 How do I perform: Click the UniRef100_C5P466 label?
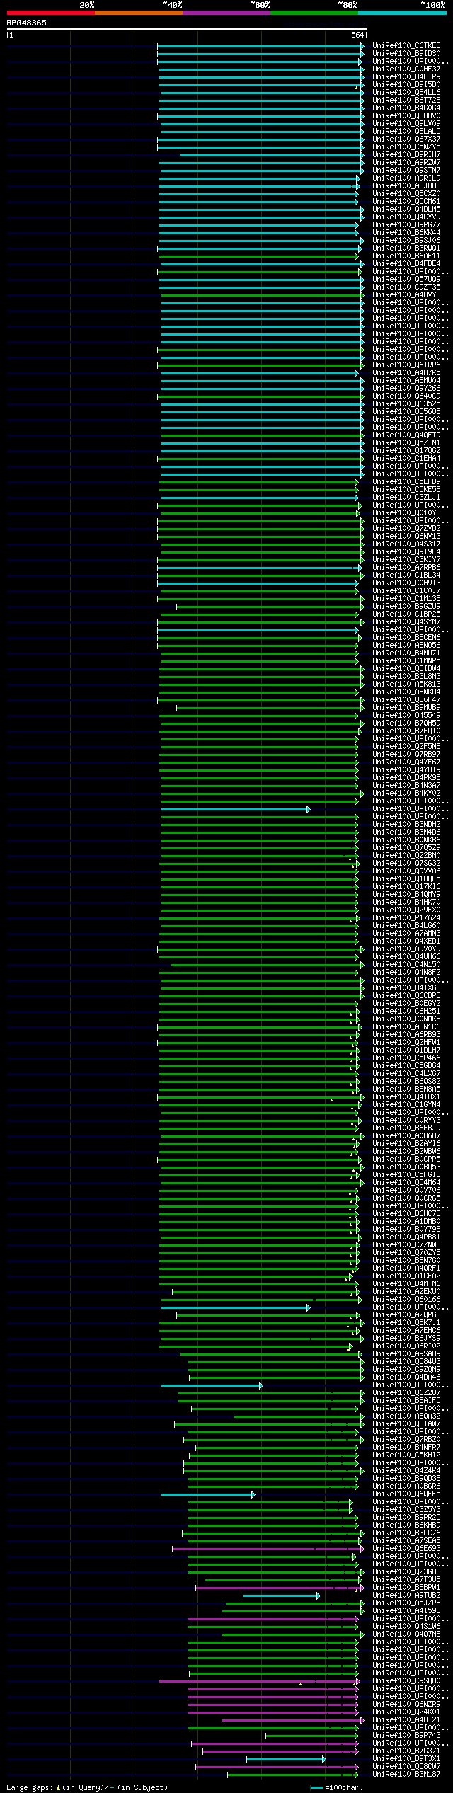[x=406, y=1058]
